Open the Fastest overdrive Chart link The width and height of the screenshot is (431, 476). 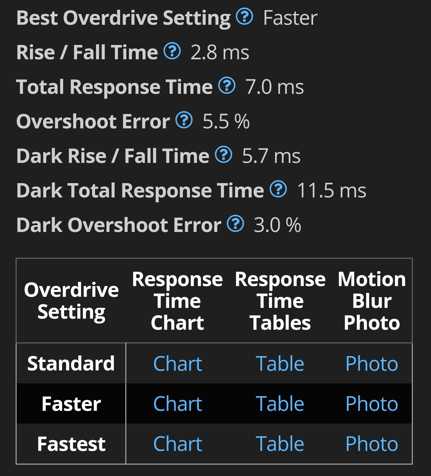coord(177,444)
